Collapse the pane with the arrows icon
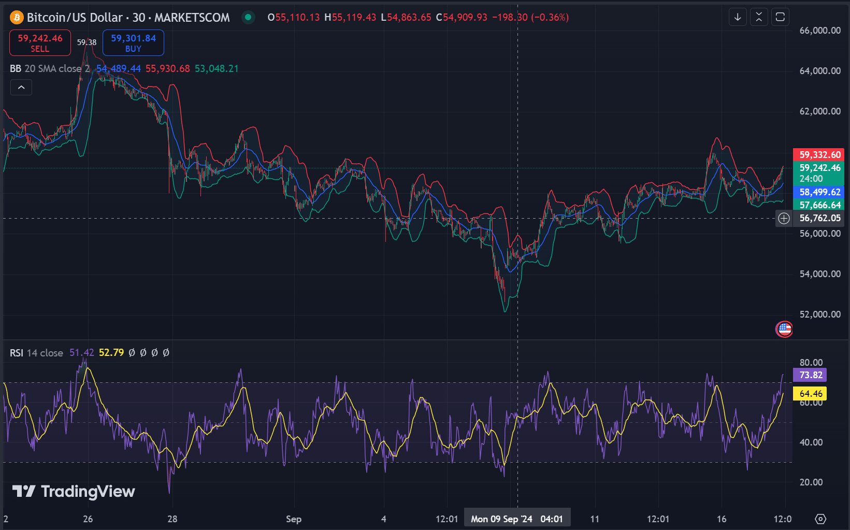850x530 pixels. coord(759,17)
